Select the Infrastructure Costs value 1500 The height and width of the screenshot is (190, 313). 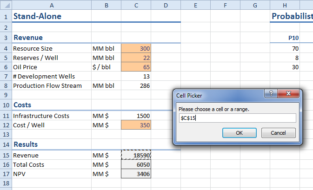(136, 116)
